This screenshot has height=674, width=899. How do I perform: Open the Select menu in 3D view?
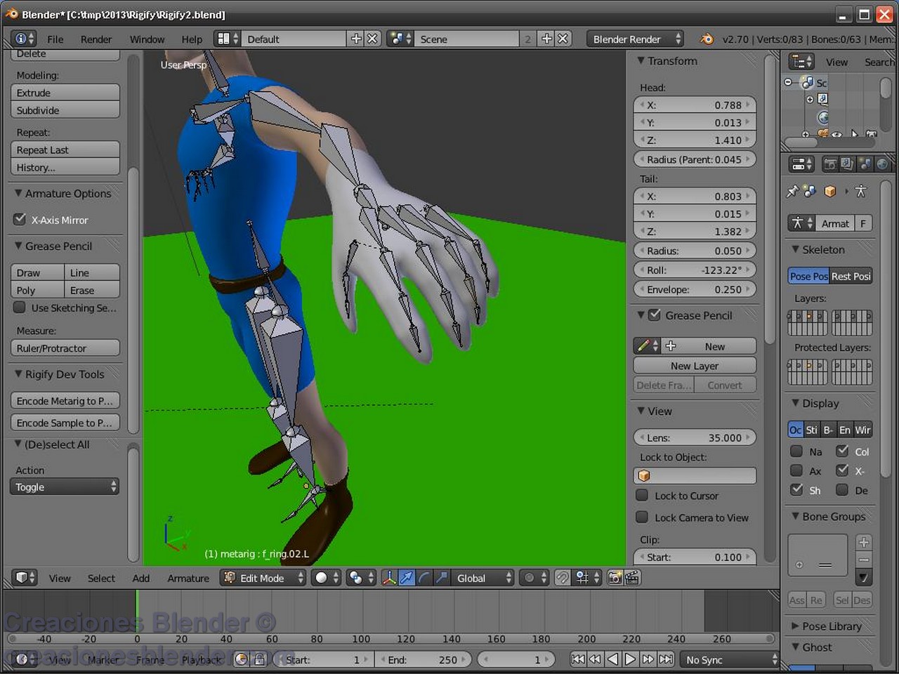coord(100,578)
